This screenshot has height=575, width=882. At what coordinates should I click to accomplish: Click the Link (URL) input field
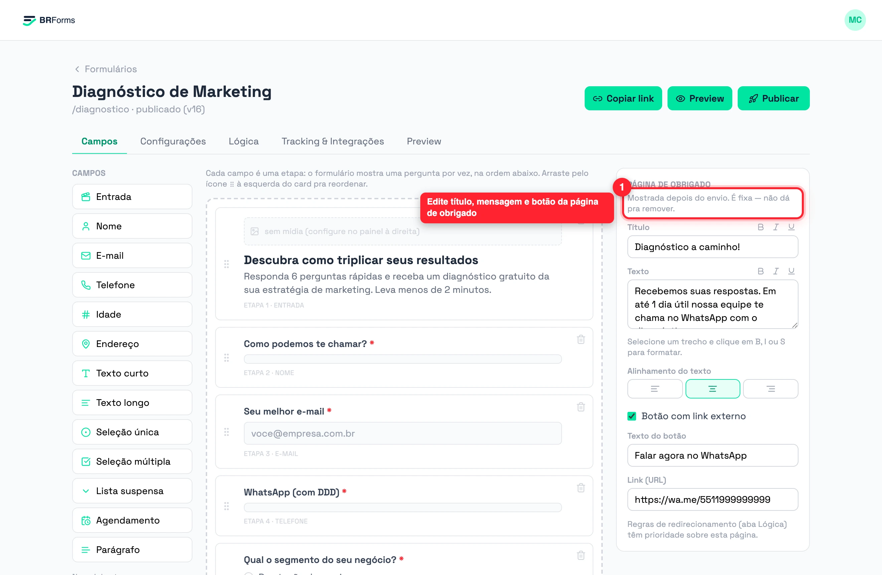712,499
